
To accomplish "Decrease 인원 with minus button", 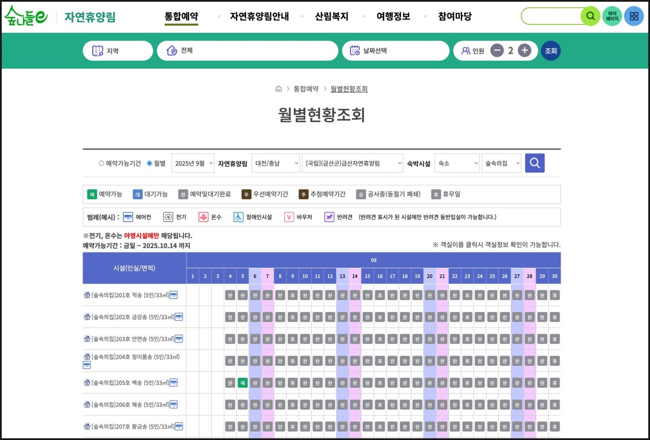I will coord(497,50).
